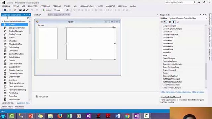Open Firefox from the taskbar

pyautogui.click(x=60, y=116)
